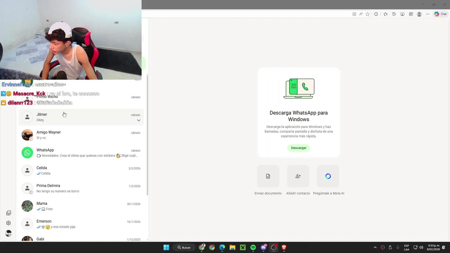
Task: Click the Pregúntale a Meta AI label
Action: click(328, 193)
